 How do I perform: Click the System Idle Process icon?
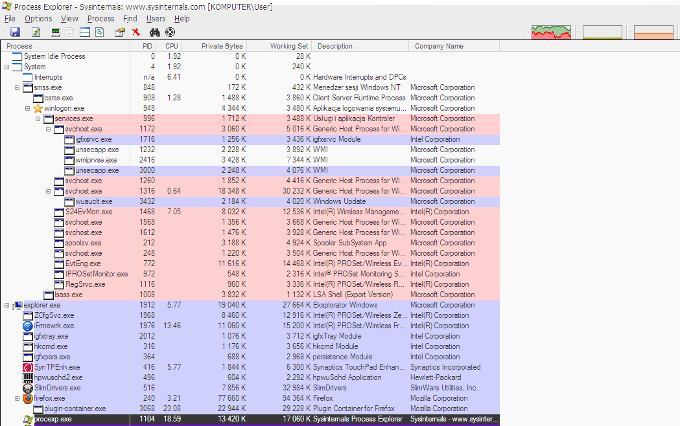(x=18, y=56)
